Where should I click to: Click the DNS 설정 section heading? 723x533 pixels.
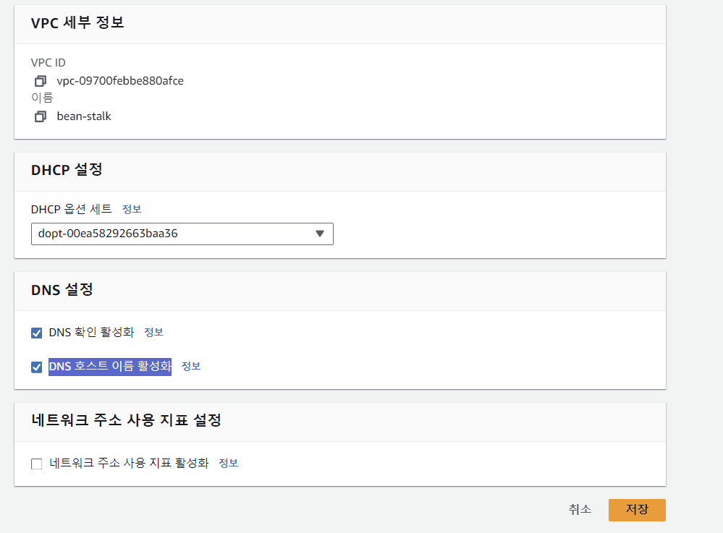(x=62, y=290)
